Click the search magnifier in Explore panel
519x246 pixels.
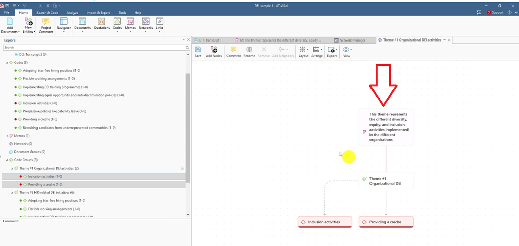187,47
